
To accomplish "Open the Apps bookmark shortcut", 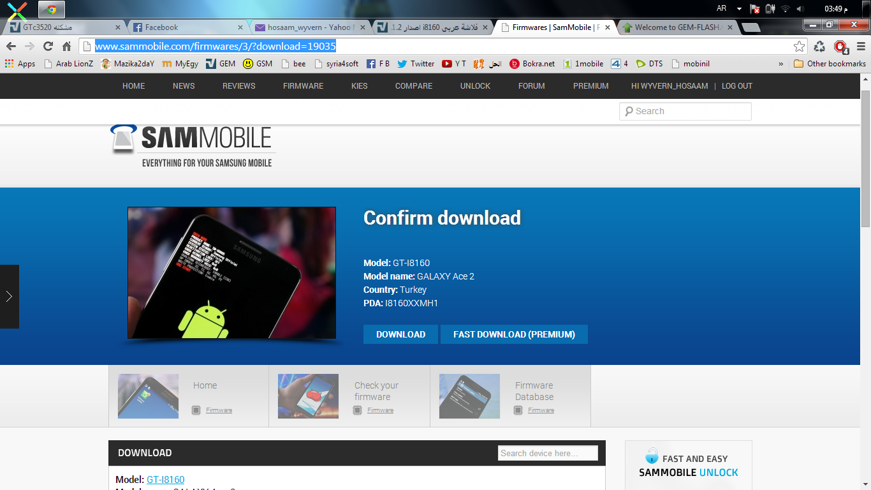I will click(x=20, y=64).
